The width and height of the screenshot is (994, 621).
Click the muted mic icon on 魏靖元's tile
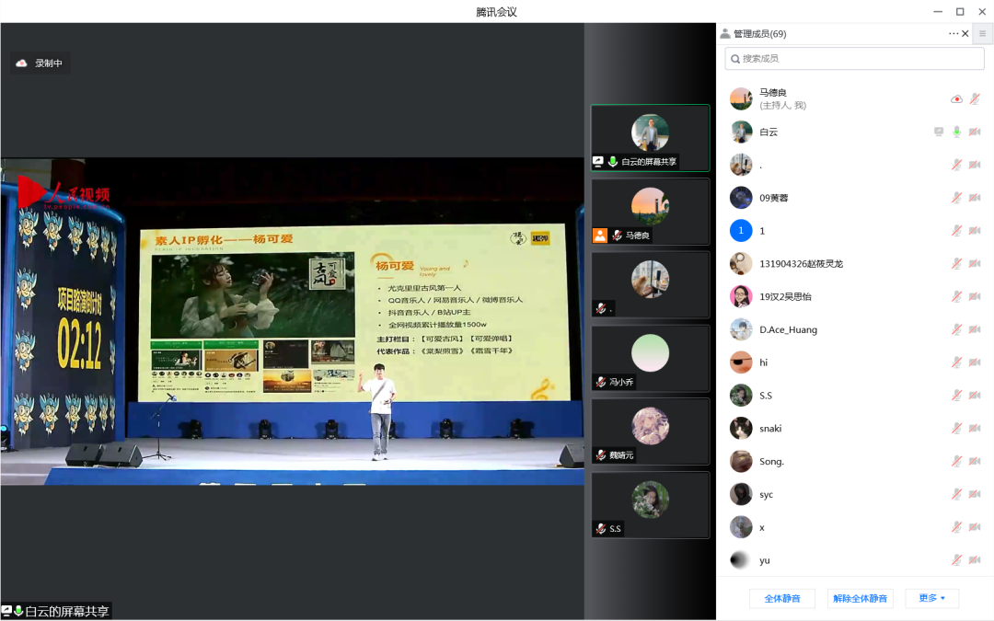(601, 455)
